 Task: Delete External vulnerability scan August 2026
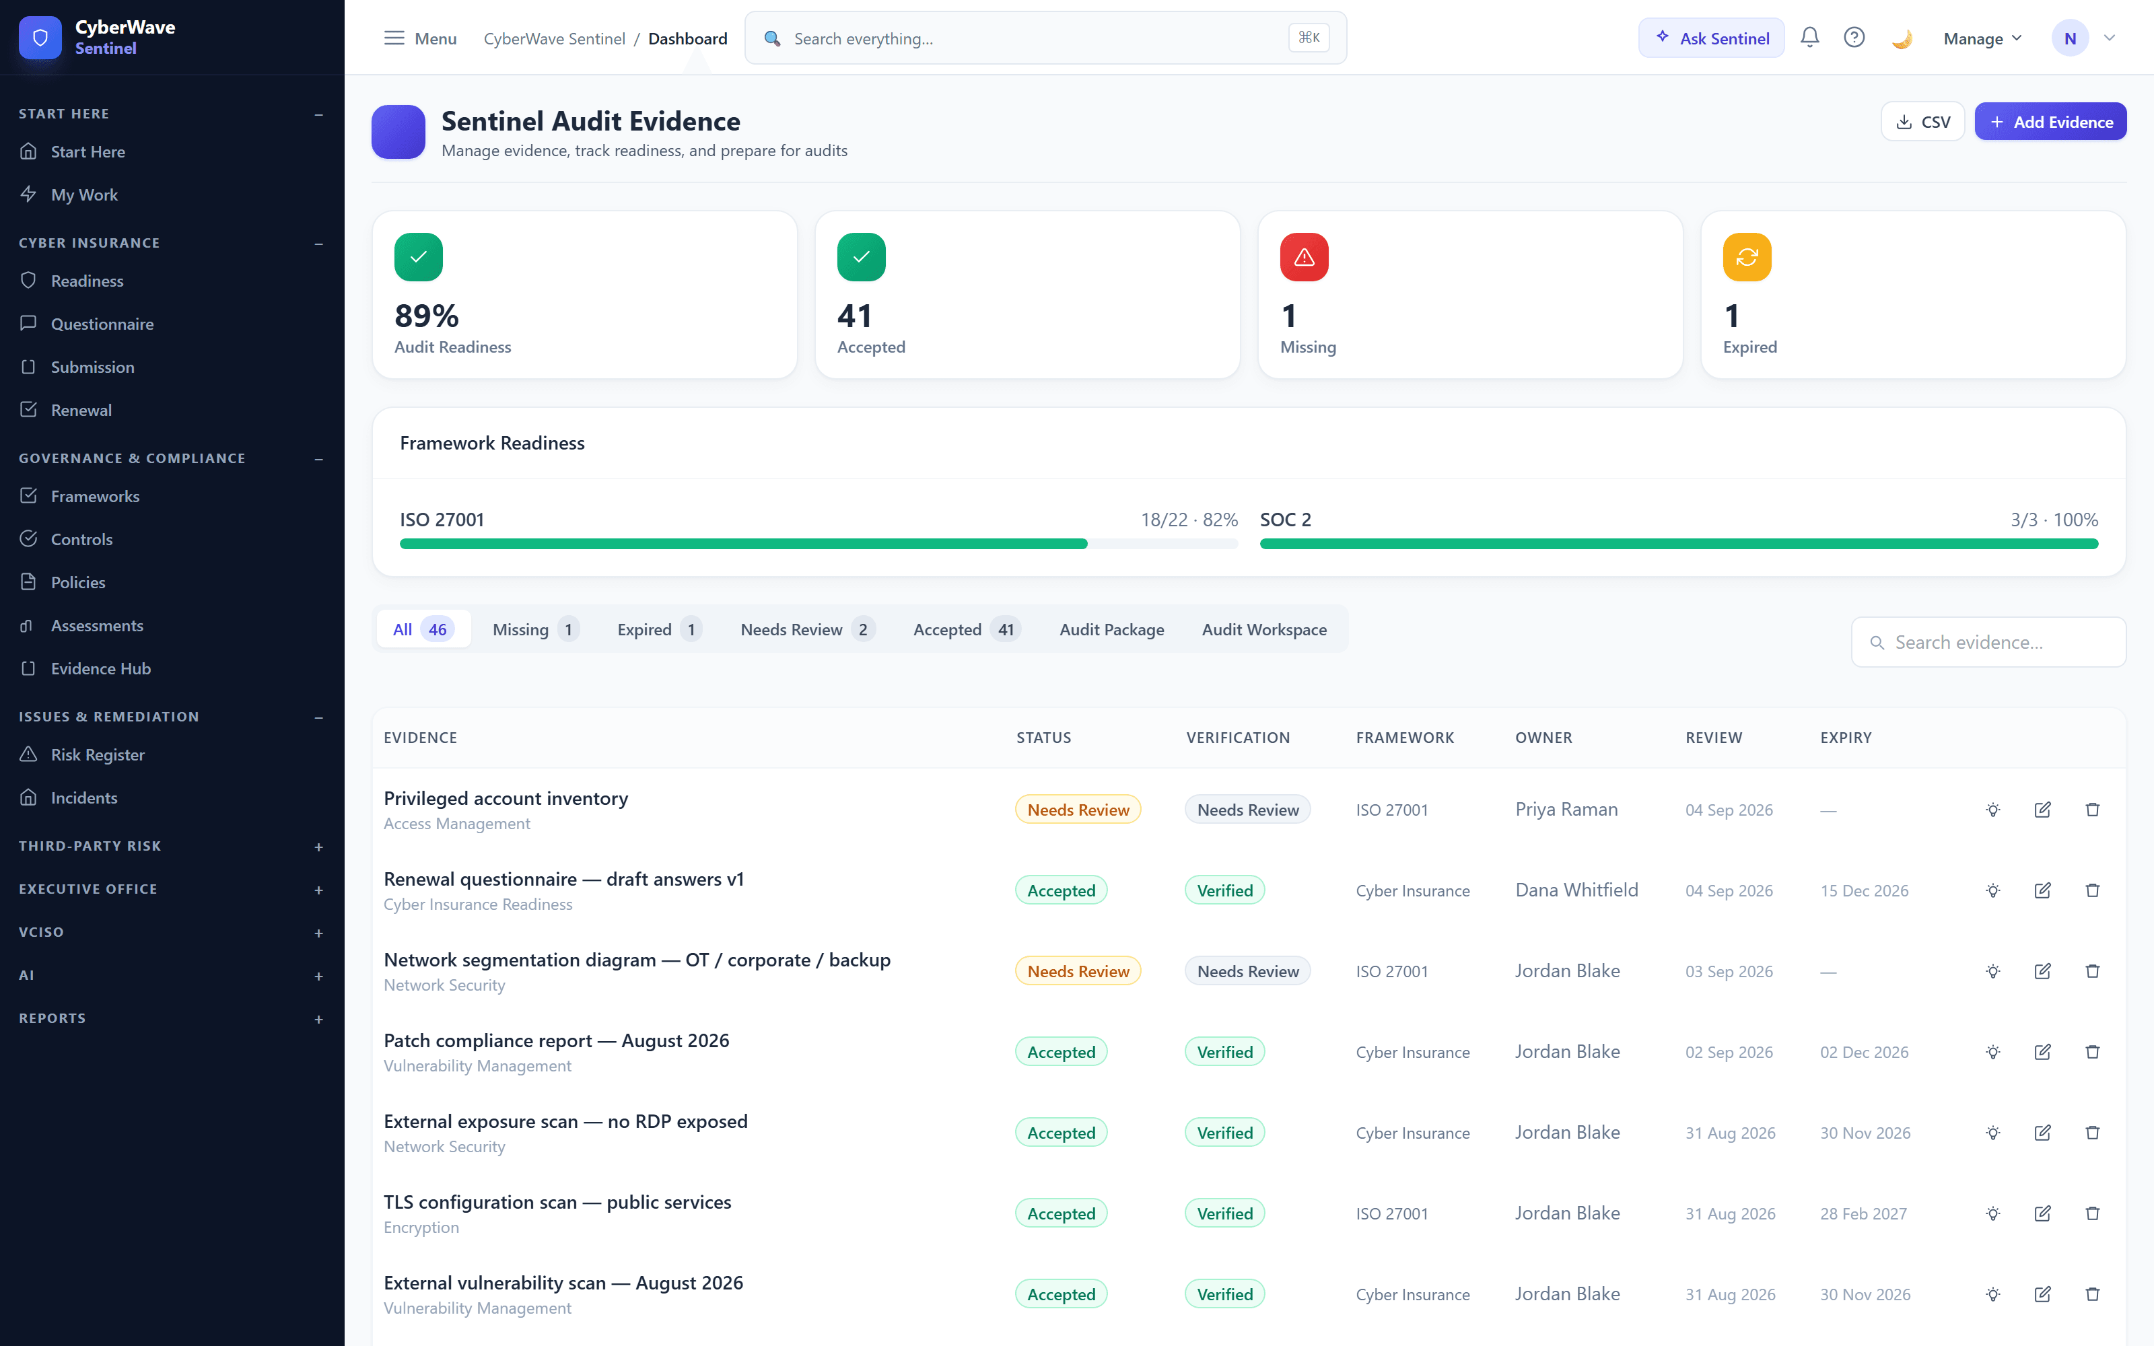pyautogui.click(x=2093, y=1294)
